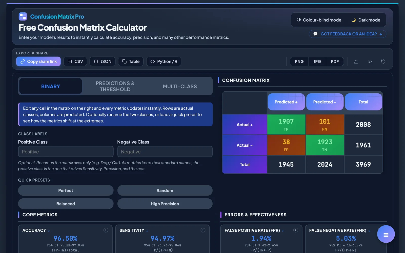Click the embed code icon

click(370, 61)
